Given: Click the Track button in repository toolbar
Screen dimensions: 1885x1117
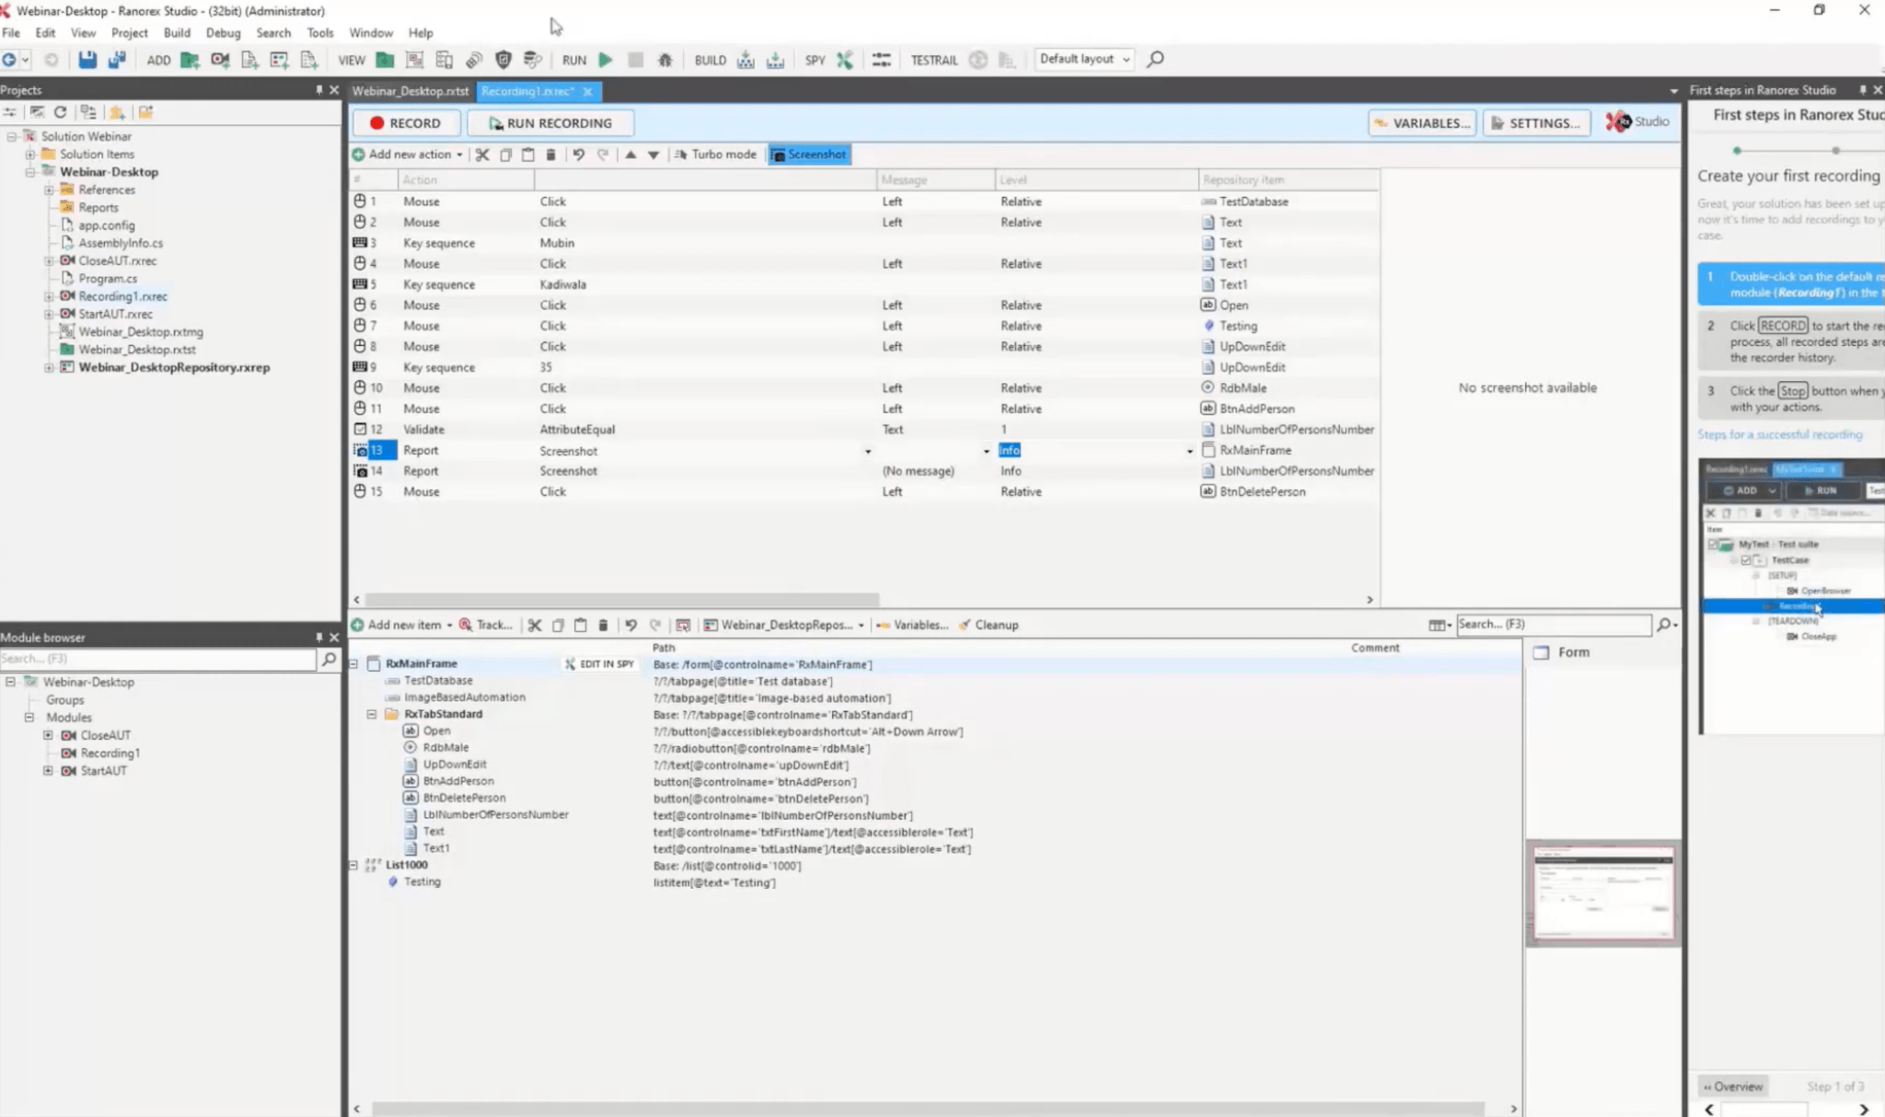Looking at the screenshot, I should pos(486,625).
